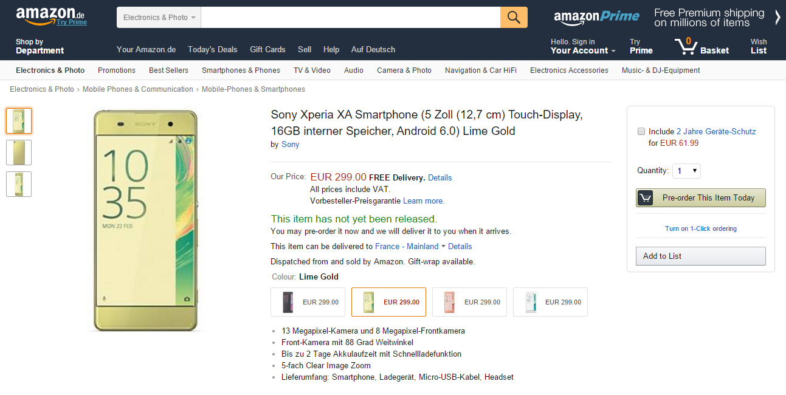Open the Your Account menu
The width and height of the screenshot is (786, 395).
583,46
